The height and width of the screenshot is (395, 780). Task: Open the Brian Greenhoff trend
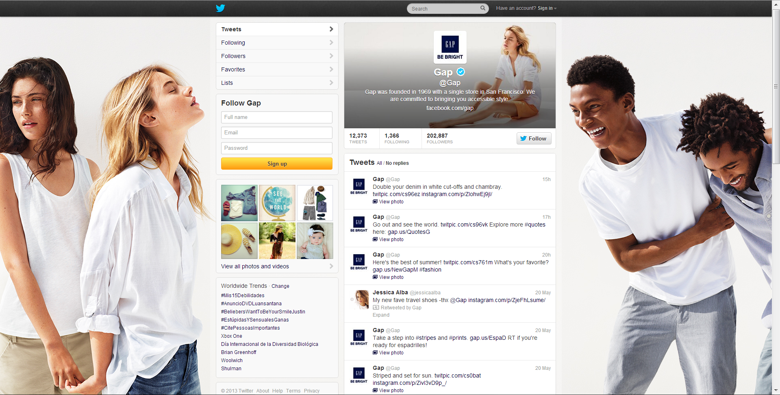click(239, 352)
